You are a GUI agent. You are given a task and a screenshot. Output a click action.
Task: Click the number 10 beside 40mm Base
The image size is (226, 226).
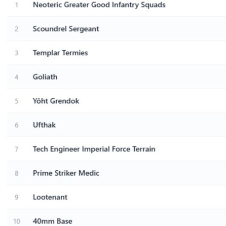coord(17,221)
